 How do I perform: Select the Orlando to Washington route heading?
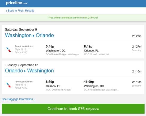click(29, 71)
